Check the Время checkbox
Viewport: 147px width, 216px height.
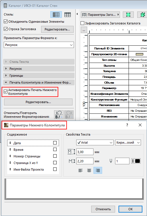55,149
